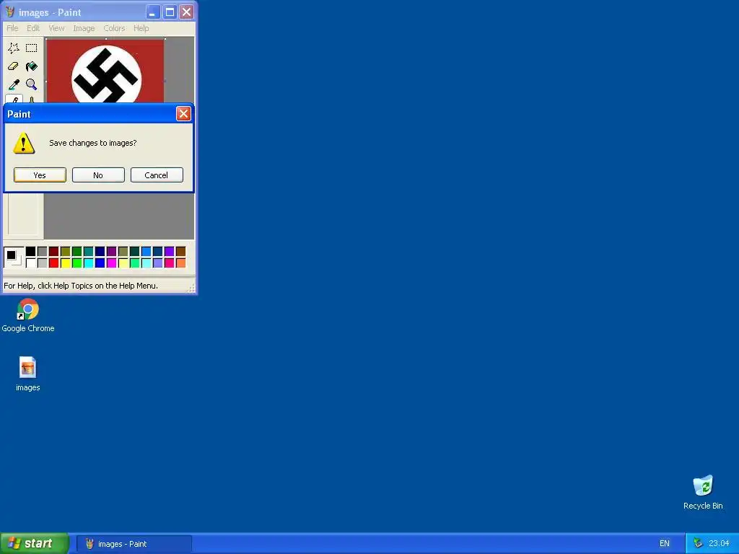739x554 pixels.
Task: Select the cyan swatch
Action: coord(89,263)
